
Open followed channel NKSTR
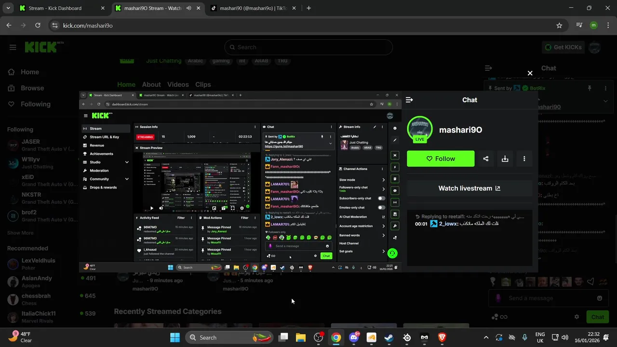42,198
